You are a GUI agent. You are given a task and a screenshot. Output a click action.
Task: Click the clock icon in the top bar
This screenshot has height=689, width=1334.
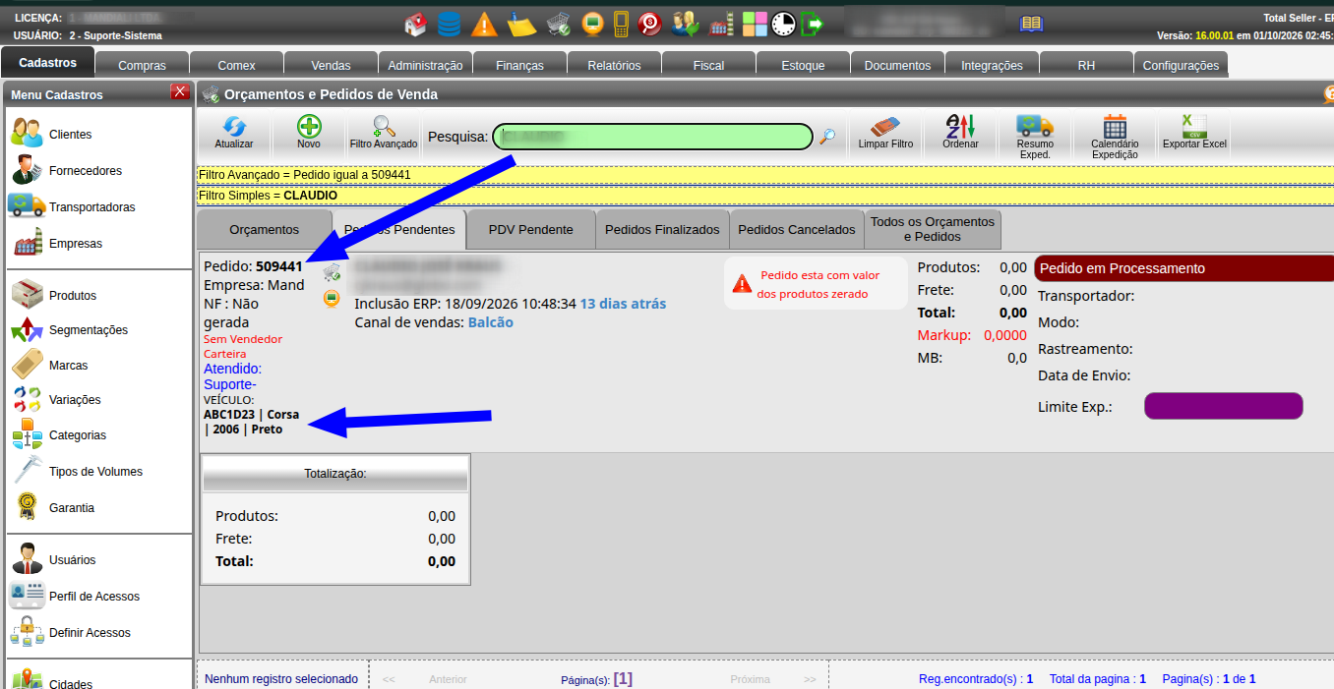[783, 24]
